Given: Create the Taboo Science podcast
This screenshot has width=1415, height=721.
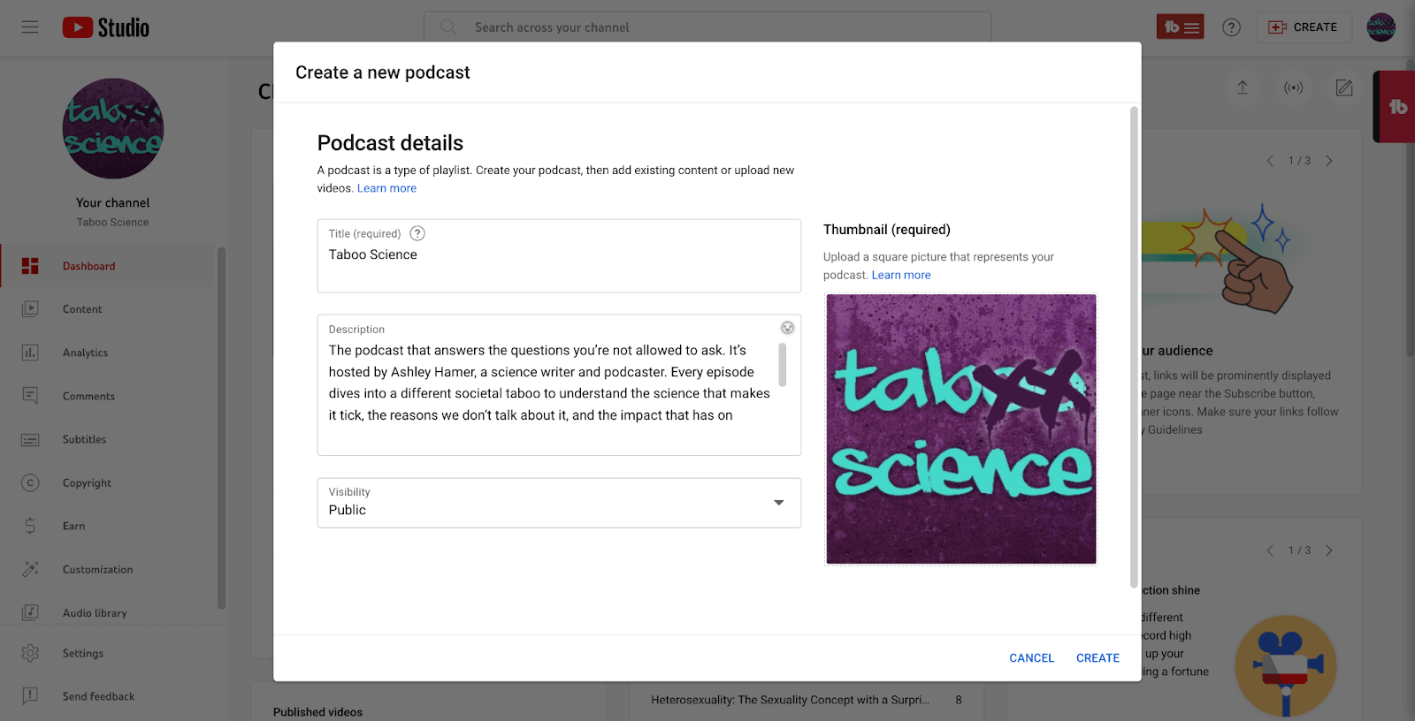Looking at the screenshot, I should [x=1097, y=657].
